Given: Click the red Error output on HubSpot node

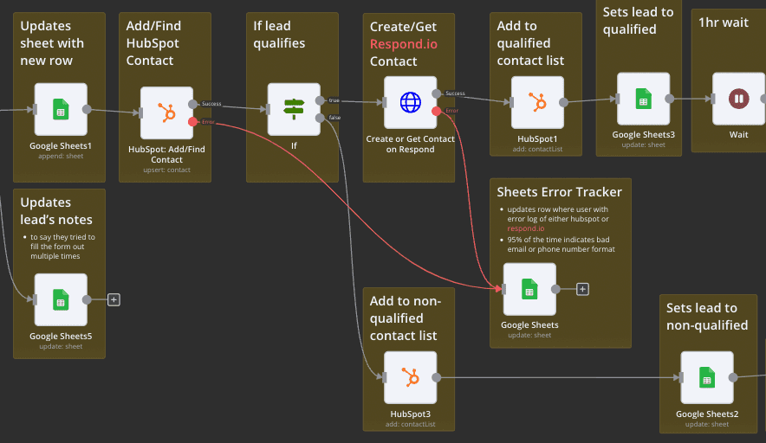Looking at the screenshot, I should coord(192,122).
